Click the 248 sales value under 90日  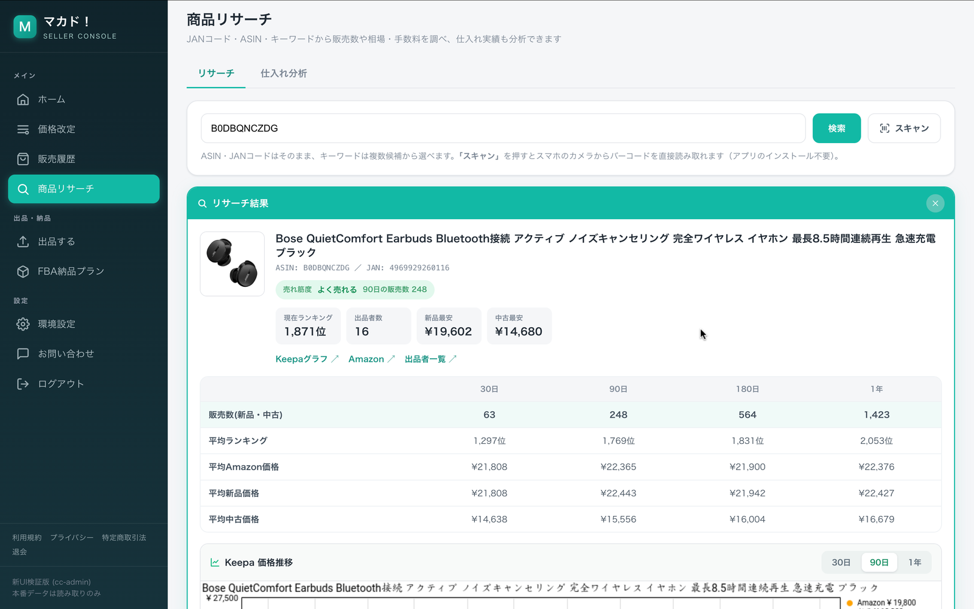pos(618,415)
